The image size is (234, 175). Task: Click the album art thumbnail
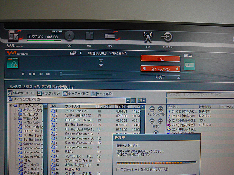coord(13,63)
